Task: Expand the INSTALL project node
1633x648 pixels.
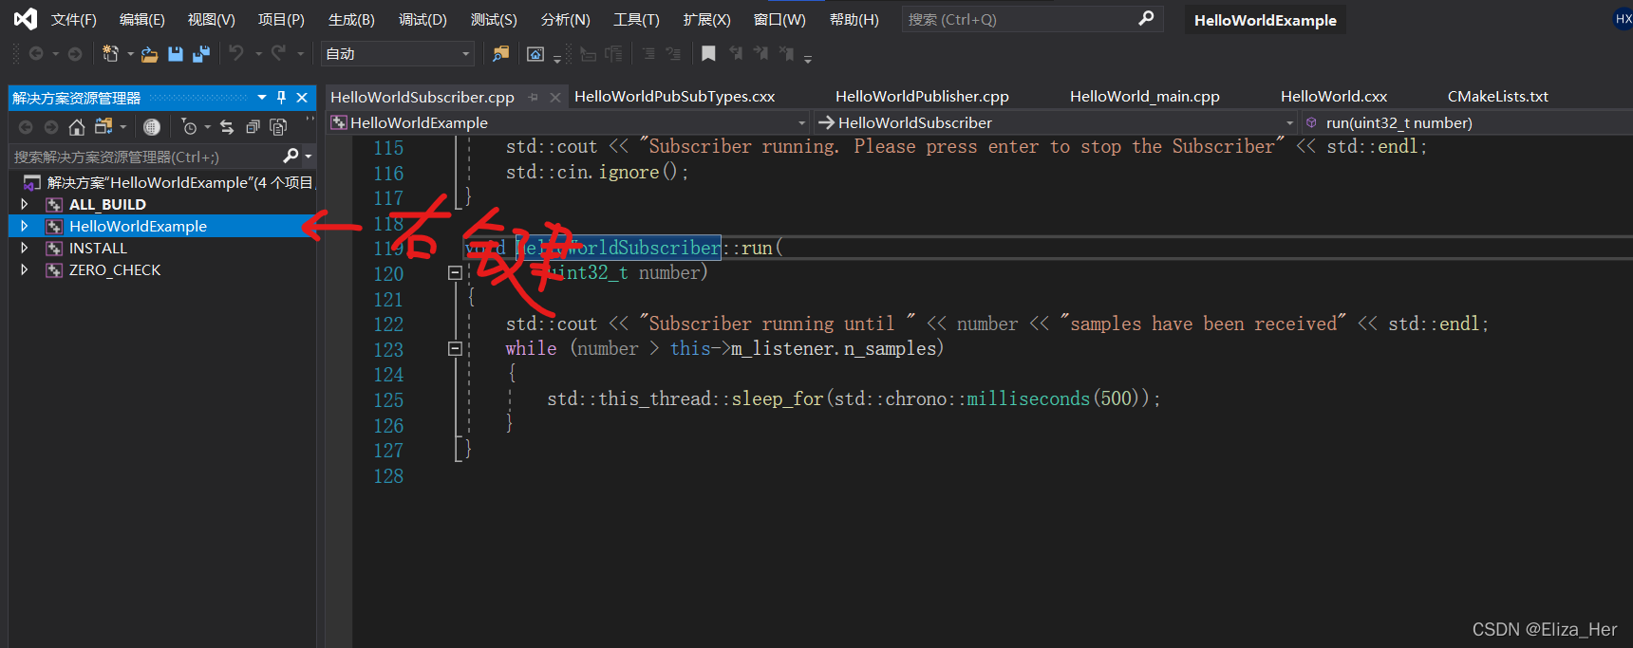Action: (25, 248)
